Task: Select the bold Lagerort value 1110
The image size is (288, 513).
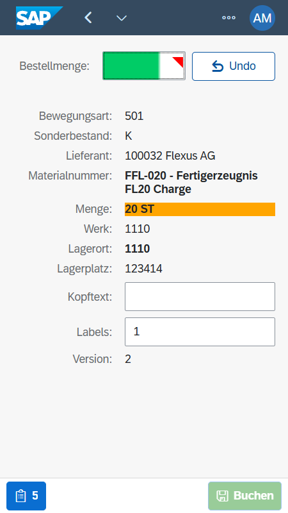Action: [x=138, y=249]
